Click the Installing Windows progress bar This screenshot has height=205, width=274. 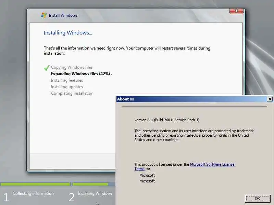94,184
